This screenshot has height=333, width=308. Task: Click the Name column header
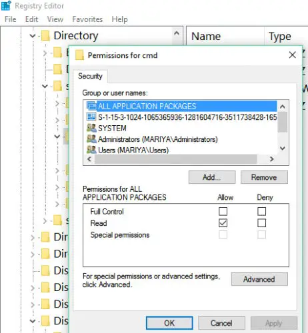pyautogui.click(x=206, y=36)
